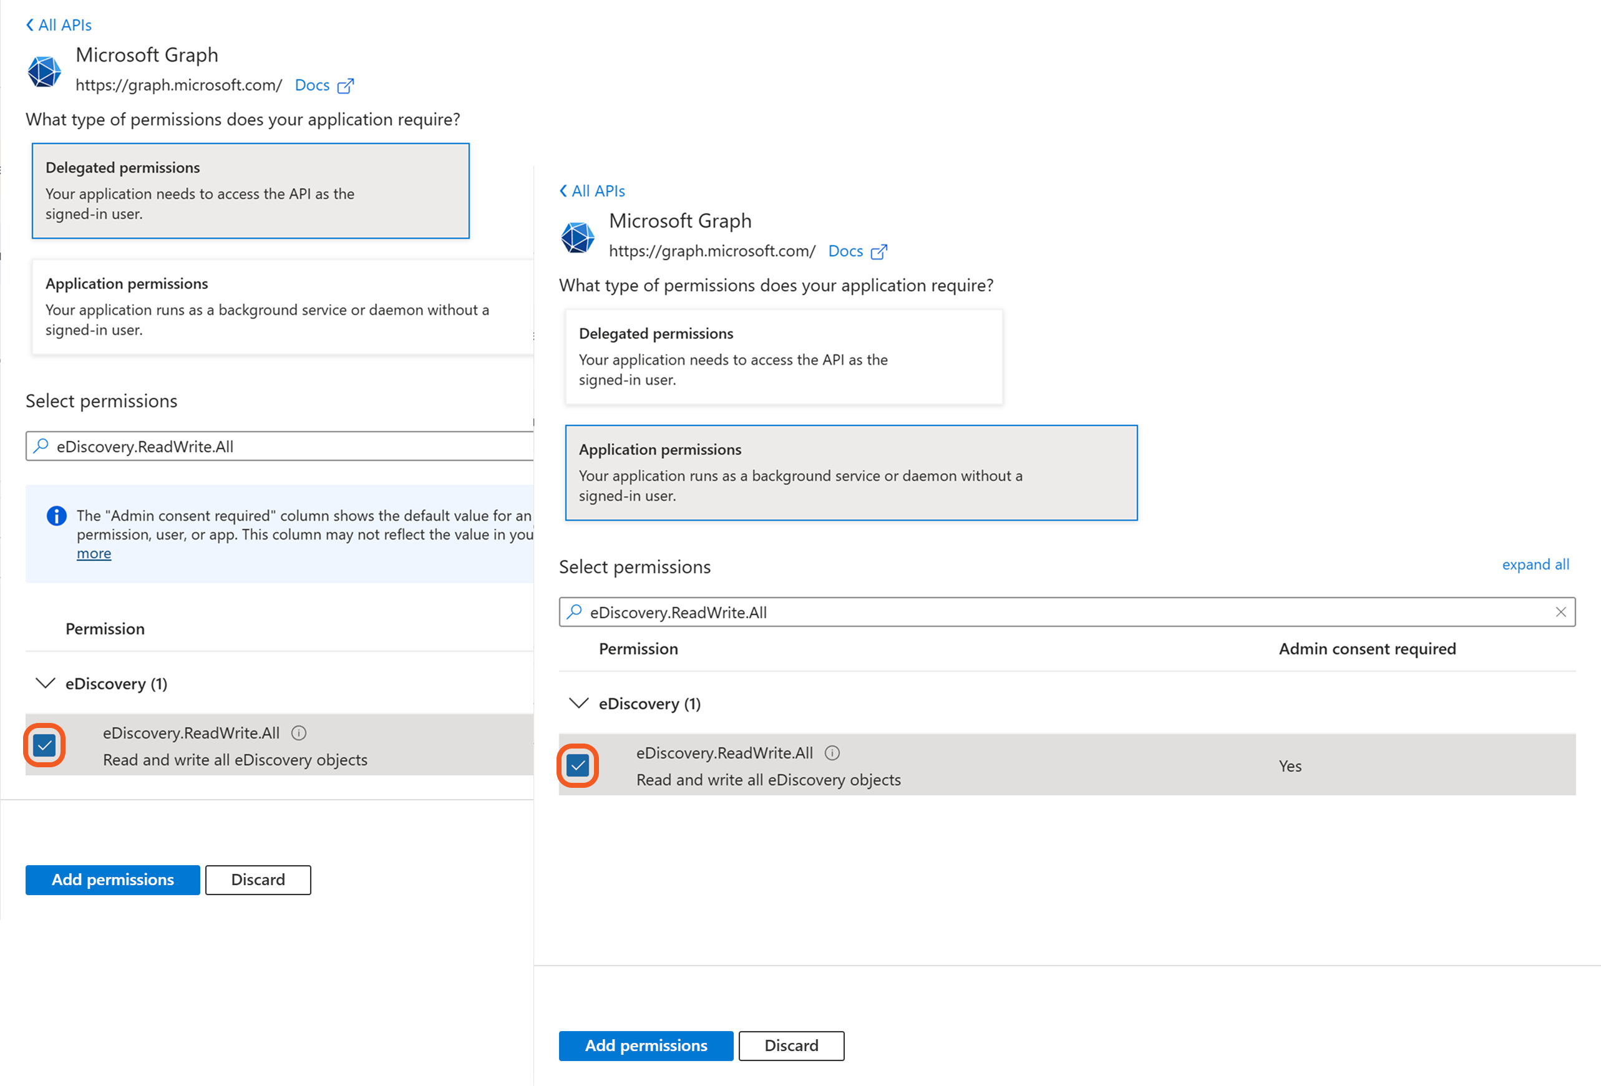Uncheck eDiscovery.ReadWrite.All in right panel
The height and width of the screenshot is (1086, 1601).
pos(578,765)
